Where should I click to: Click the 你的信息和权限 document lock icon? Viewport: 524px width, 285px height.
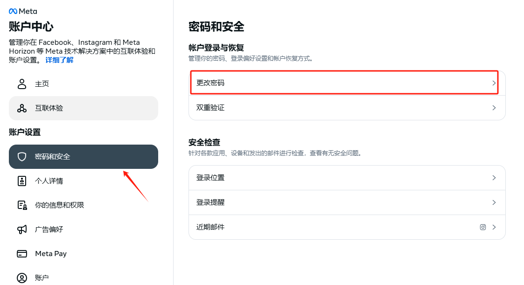coord(22,205)
